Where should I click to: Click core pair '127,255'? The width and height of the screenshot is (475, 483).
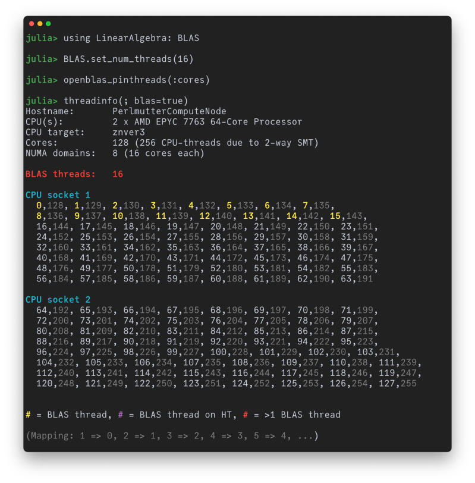click(398, 384)
